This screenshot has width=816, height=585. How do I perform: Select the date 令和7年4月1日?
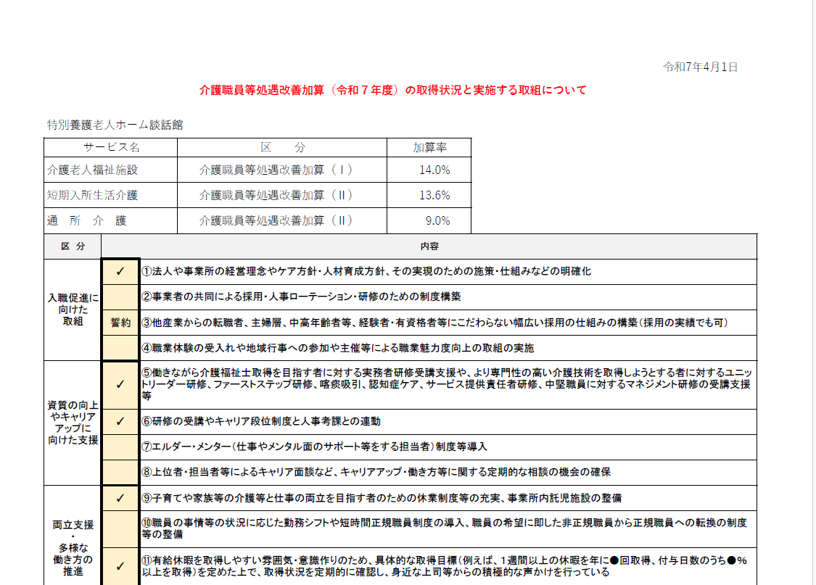700,67
